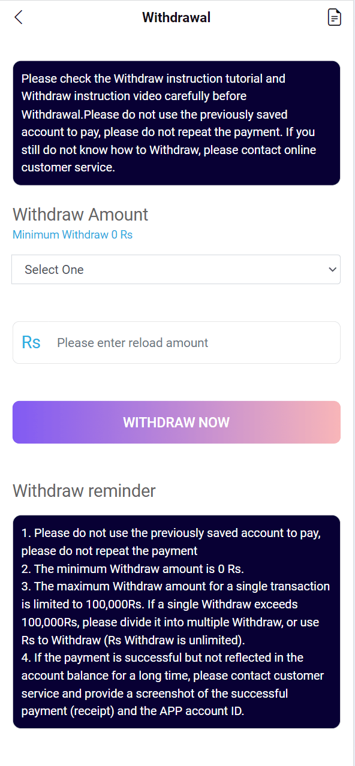Click the "Withdrawal" page title
Viewport: 355px width, 766px height.
pos(176,17)
